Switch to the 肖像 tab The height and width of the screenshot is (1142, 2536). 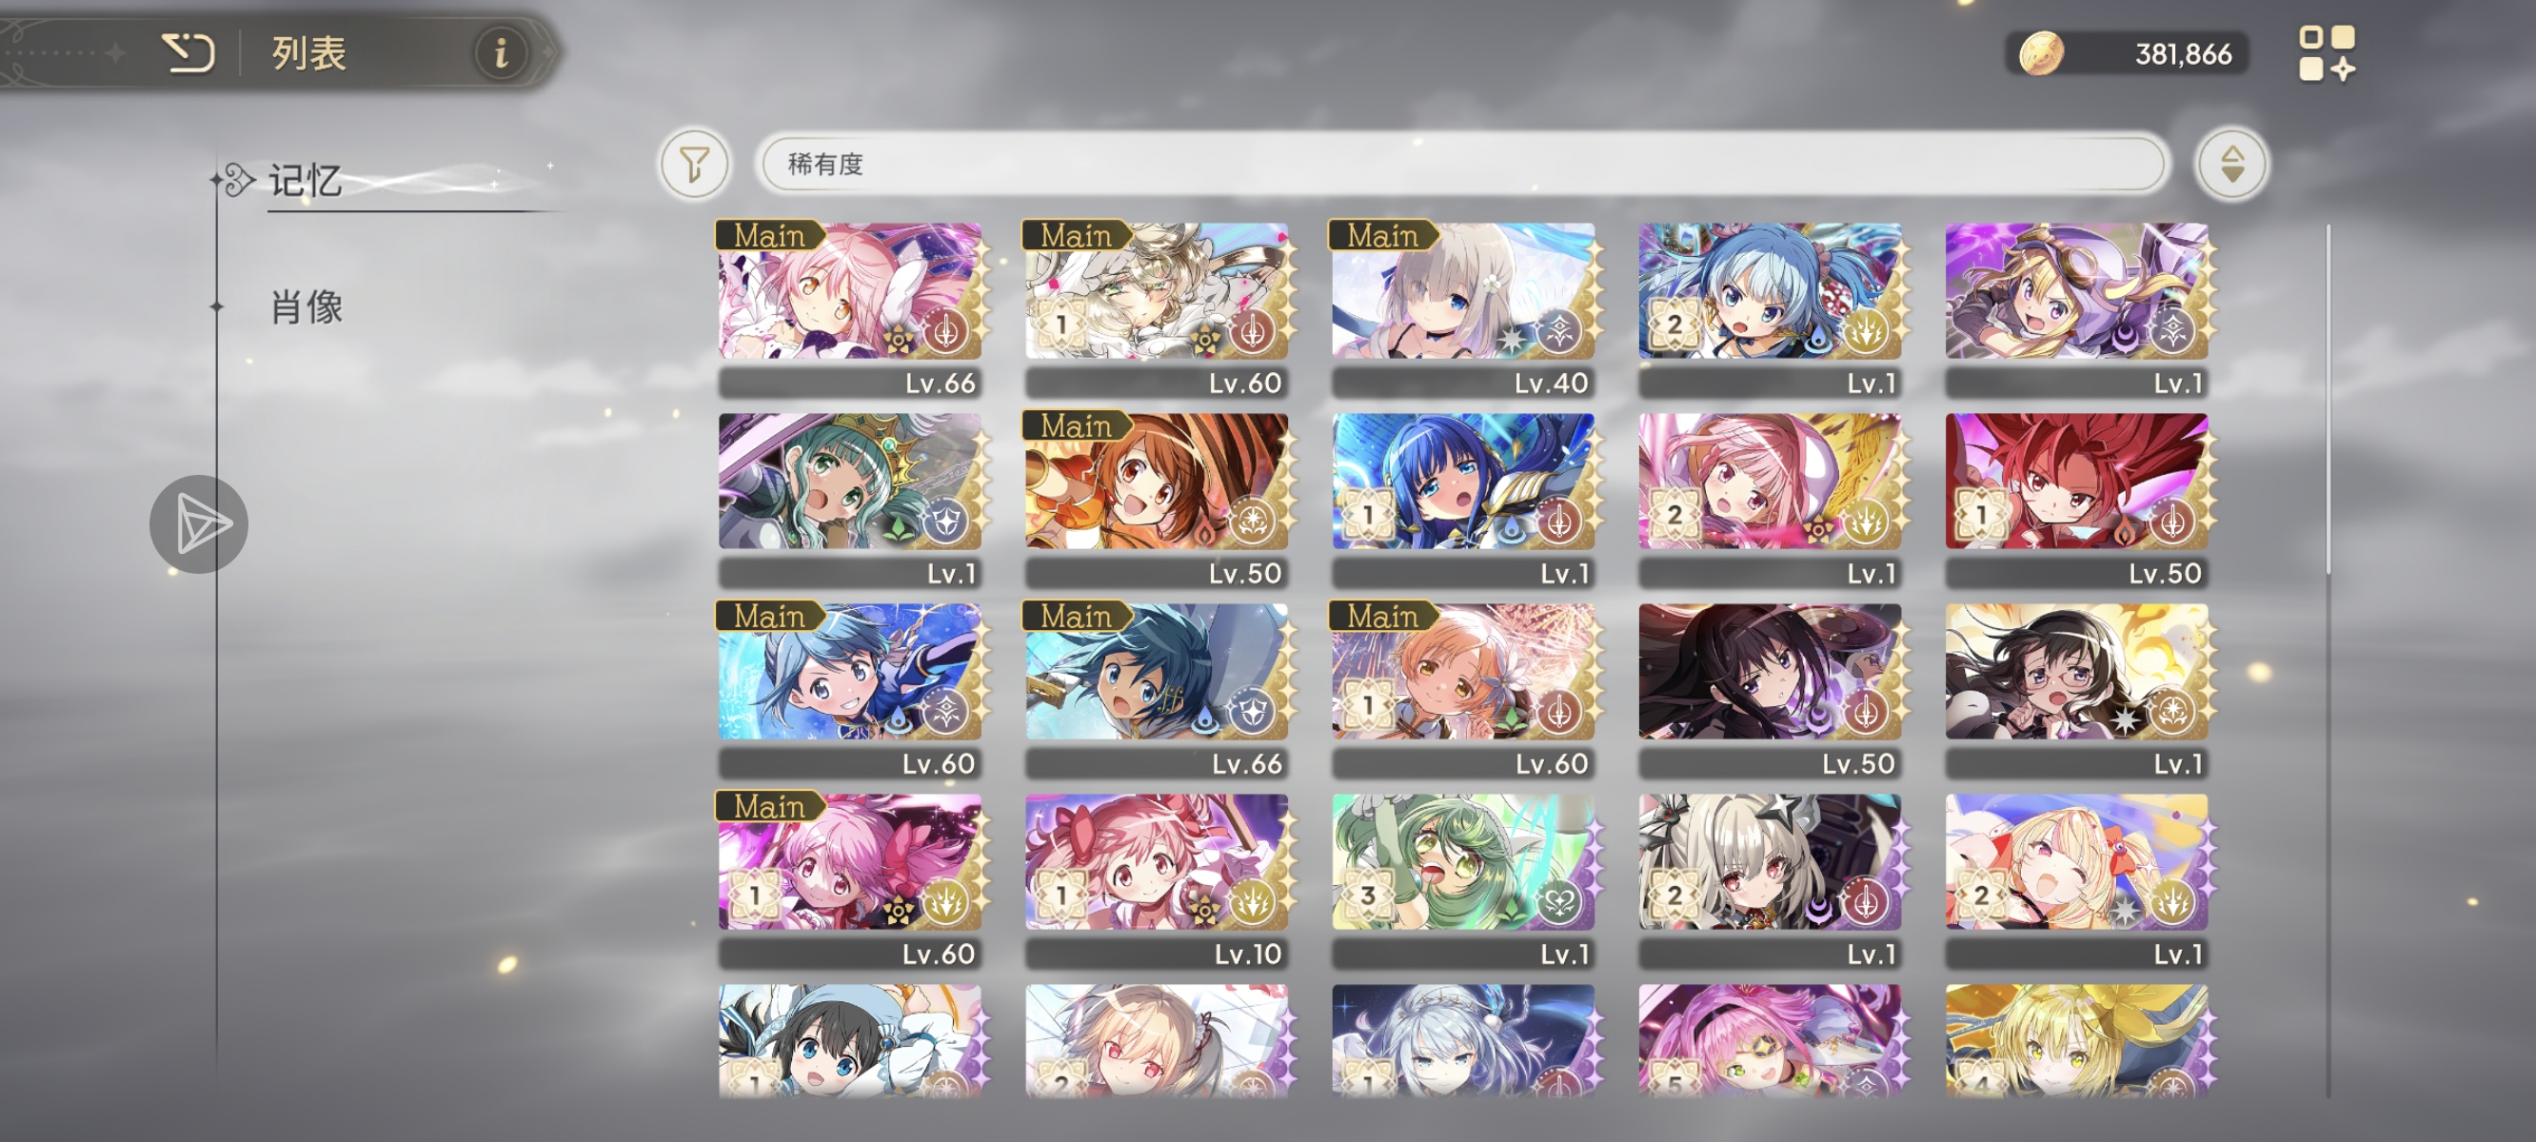(x=307, y=307)
